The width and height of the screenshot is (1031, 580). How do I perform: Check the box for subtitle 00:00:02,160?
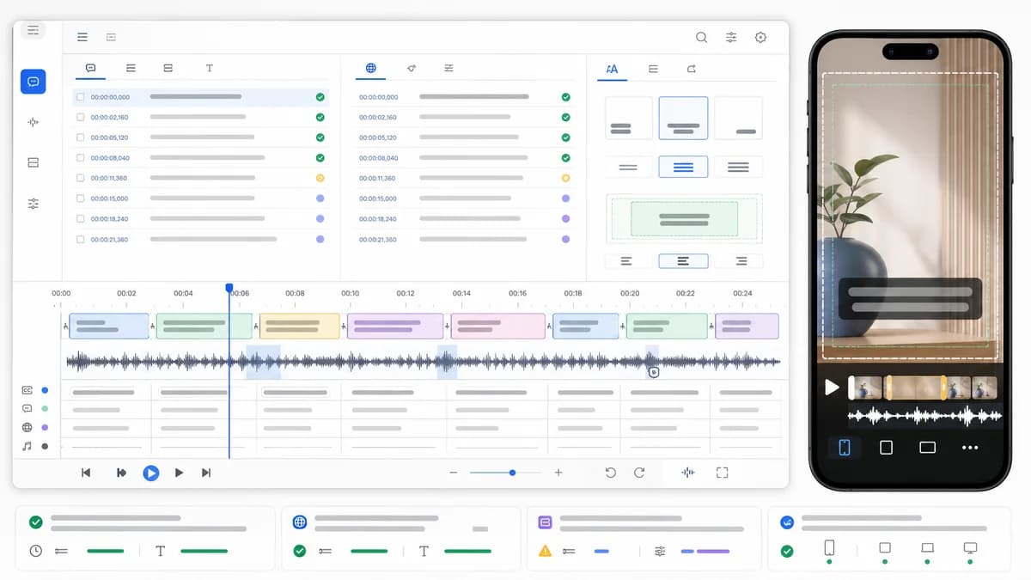pos(81,117)
